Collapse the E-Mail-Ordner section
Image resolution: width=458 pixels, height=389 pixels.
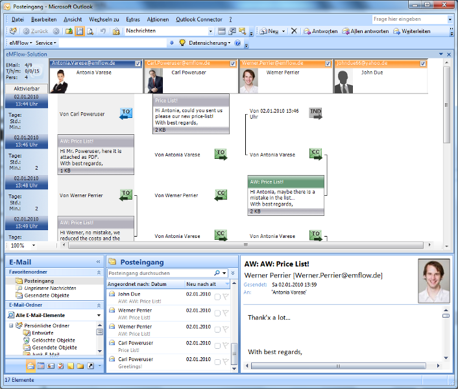(99, 305)
